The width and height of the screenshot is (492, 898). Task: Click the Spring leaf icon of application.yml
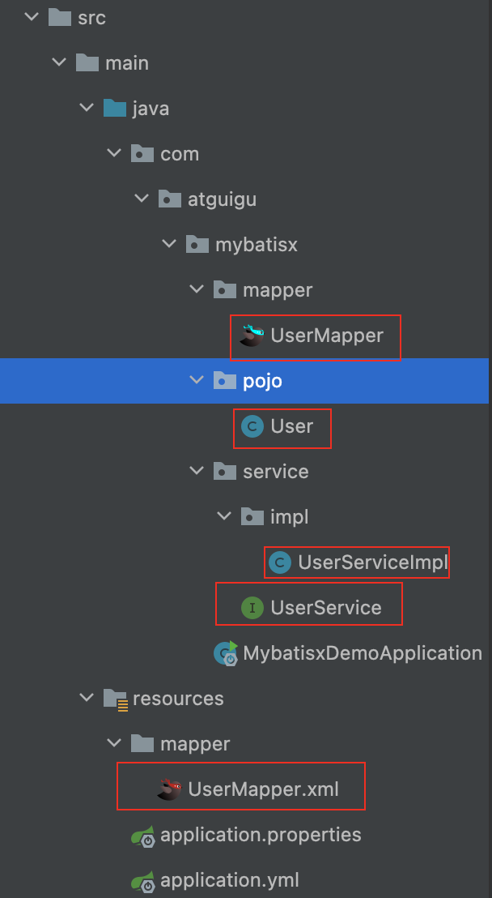pos(142,880)
